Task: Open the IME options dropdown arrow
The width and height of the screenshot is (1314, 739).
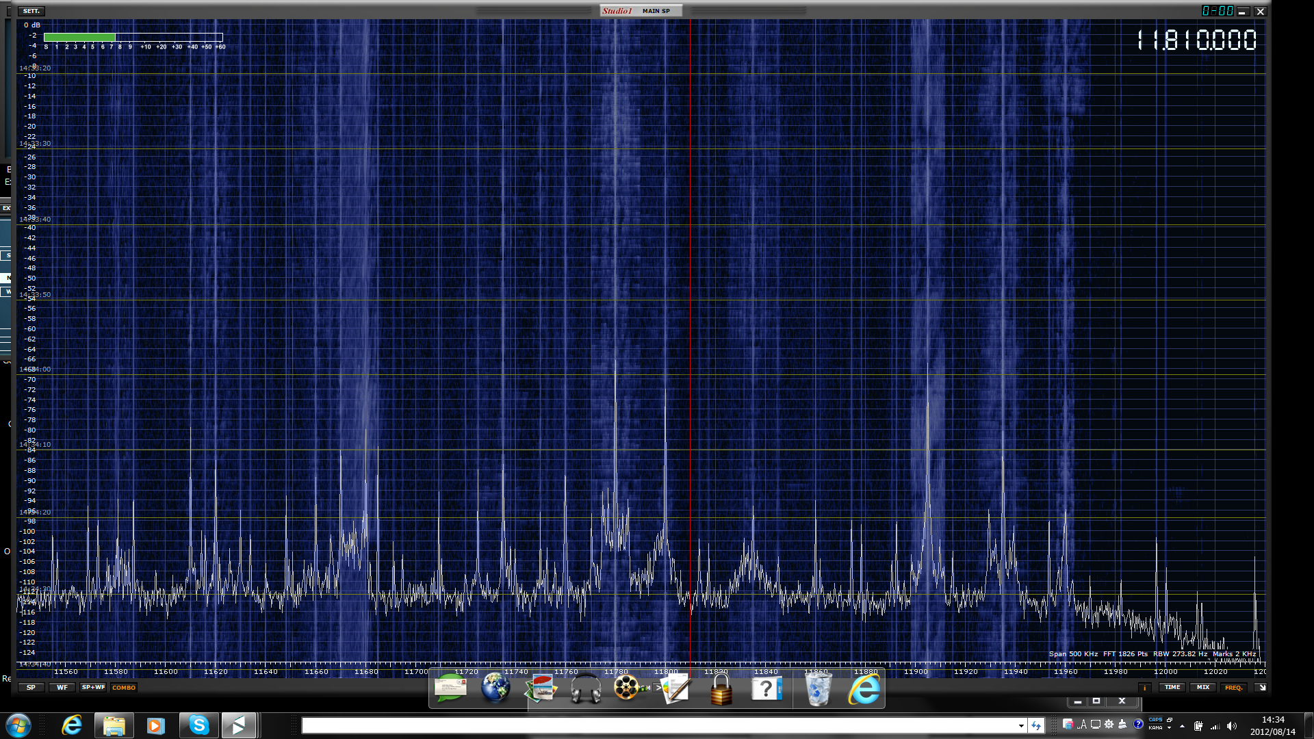Action: tap(1169, 728)
